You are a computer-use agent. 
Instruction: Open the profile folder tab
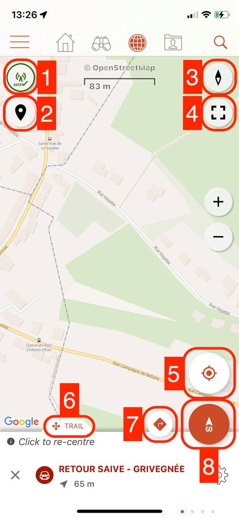click(x=173, y=42)
